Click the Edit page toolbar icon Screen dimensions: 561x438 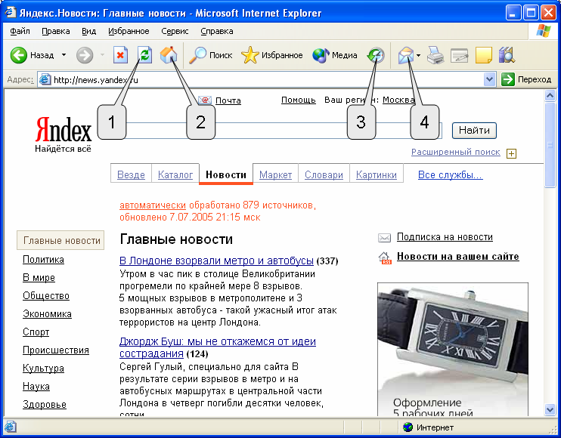(x=460, y=55)
